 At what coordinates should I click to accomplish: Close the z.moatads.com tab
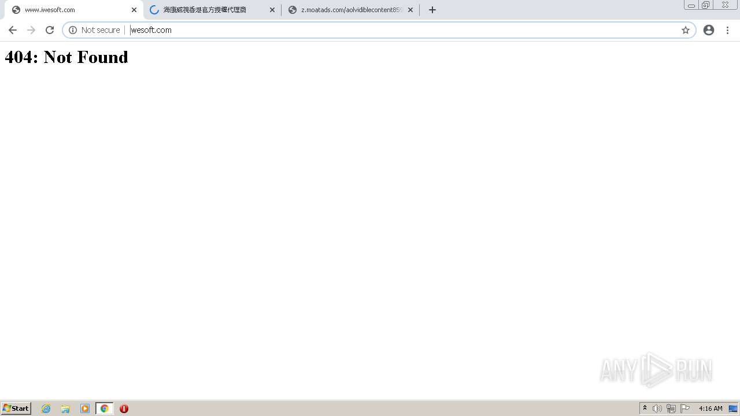[x=410, y=10]
